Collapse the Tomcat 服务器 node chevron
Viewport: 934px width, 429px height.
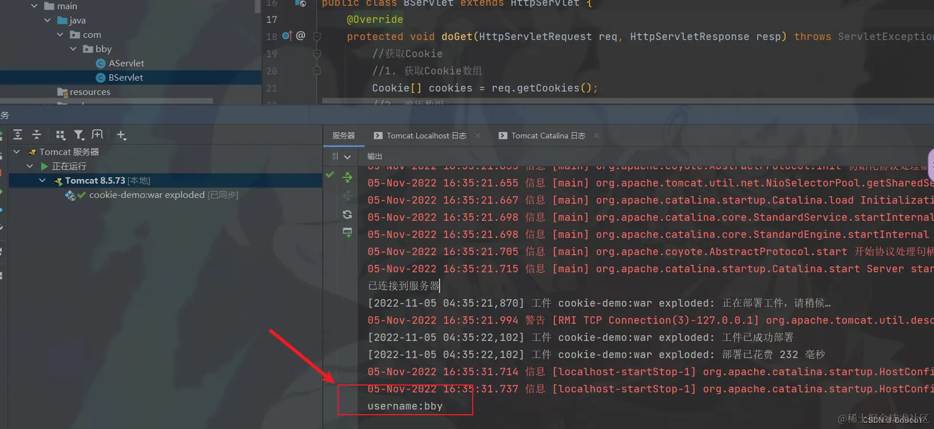pos(17,152)
